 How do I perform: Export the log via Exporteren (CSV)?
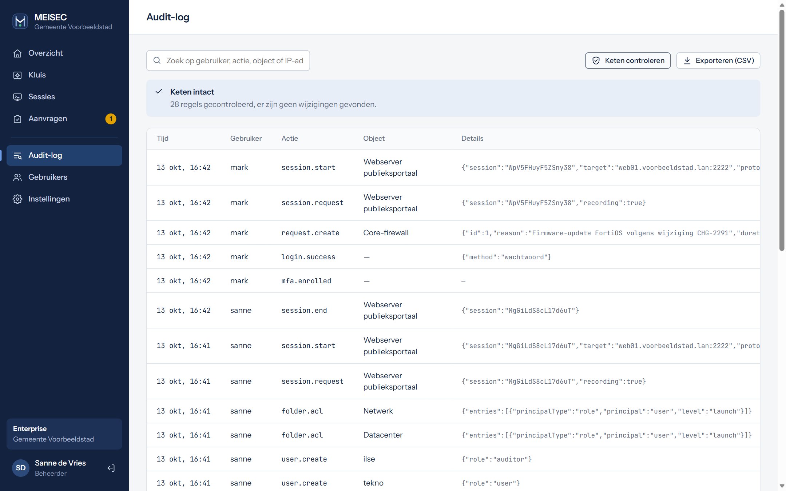pos(718,60)
